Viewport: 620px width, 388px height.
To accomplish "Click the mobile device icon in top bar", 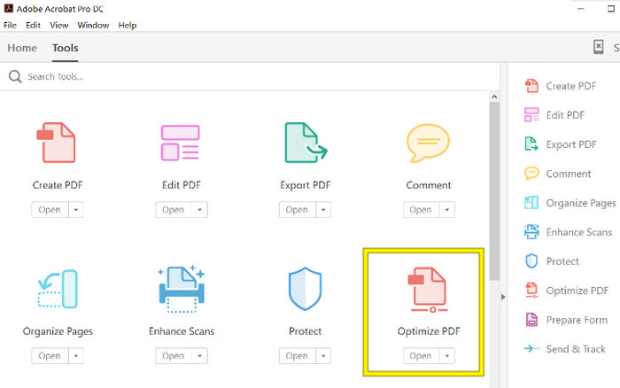I will [x=599, y=47].
